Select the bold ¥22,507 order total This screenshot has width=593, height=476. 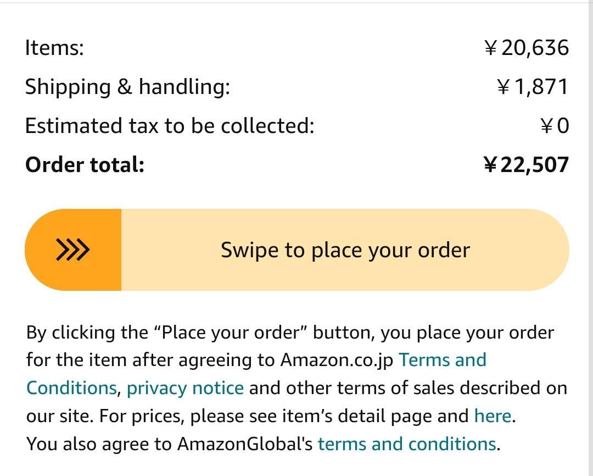pos(527,165)
